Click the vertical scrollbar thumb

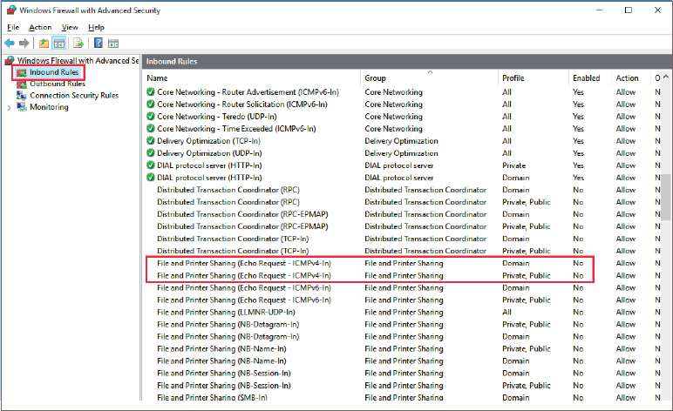click(x=666, y=197)
